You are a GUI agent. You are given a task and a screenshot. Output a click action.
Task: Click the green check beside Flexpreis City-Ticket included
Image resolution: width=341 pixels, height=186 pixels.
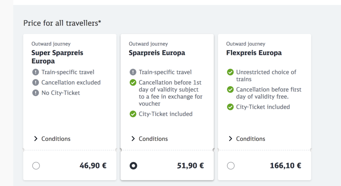230,107
